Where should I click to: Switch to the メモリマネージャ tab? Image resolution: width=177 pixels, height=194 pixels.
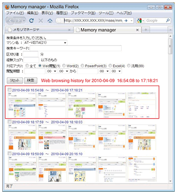click(39, 30)
